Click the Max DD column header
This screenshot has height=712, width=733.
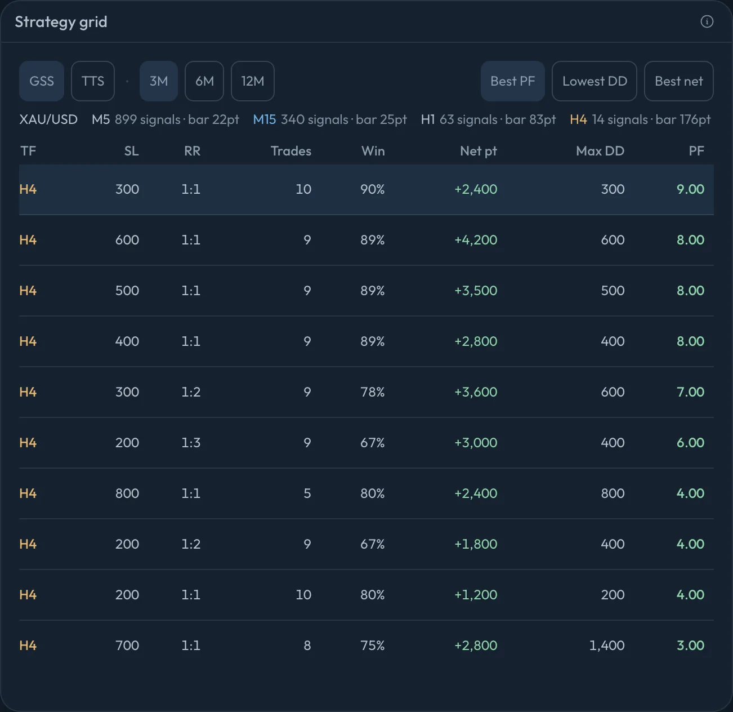600,151
